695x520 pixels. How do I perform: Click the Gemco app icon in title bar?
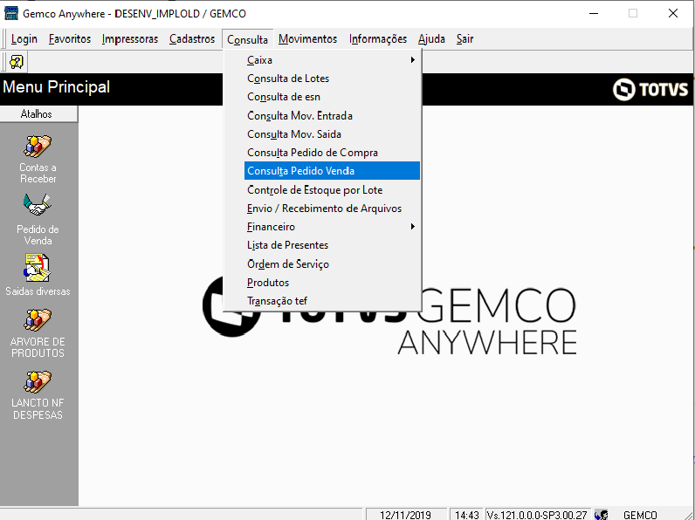10,13
